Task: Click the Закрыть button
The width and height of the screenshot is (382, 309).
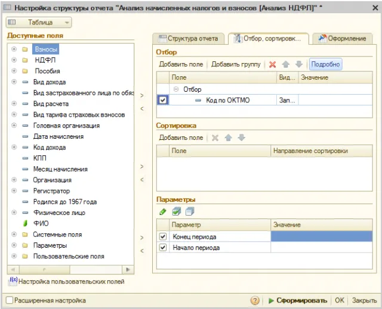Action: click(x=364, y=301)
